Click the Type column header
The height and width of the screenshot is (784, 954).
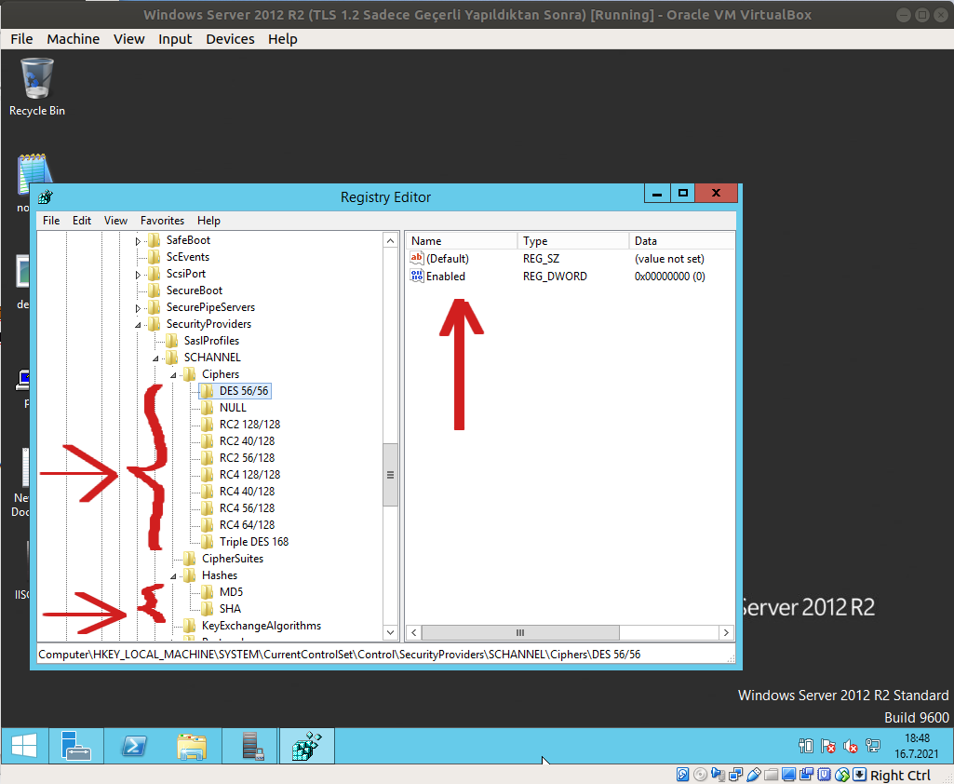(x=573, y=241)
